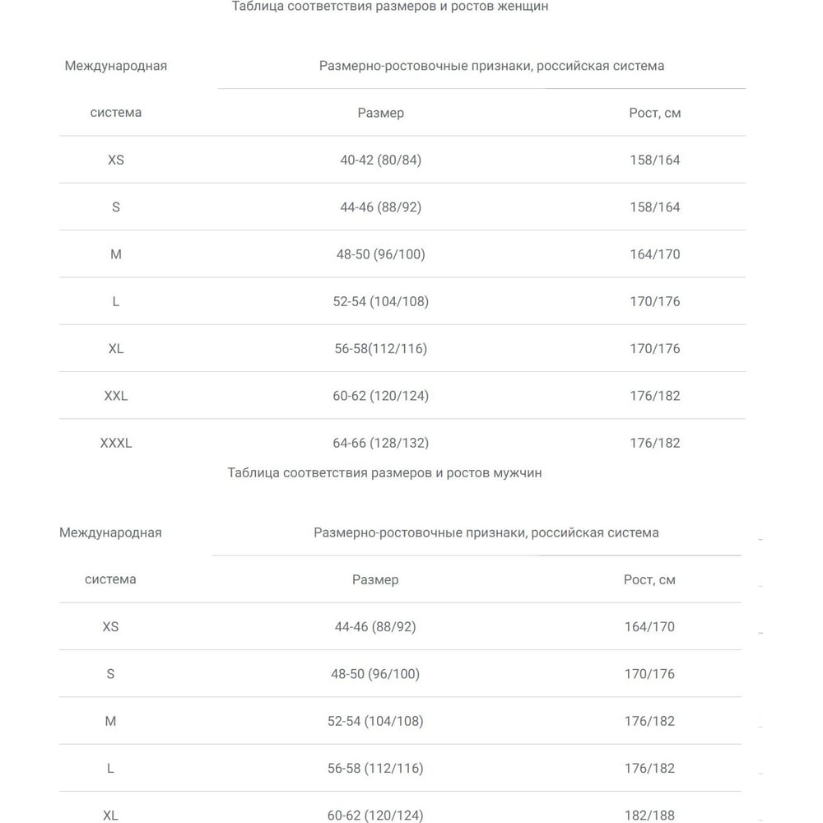Click "Размерно-ростовочные признаки" heading in women's table
823x823 pixels.
tap(491, 66)
